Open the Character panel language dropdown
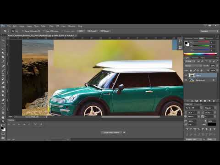This screenshot has height=165, width=220. coord(194,139)
